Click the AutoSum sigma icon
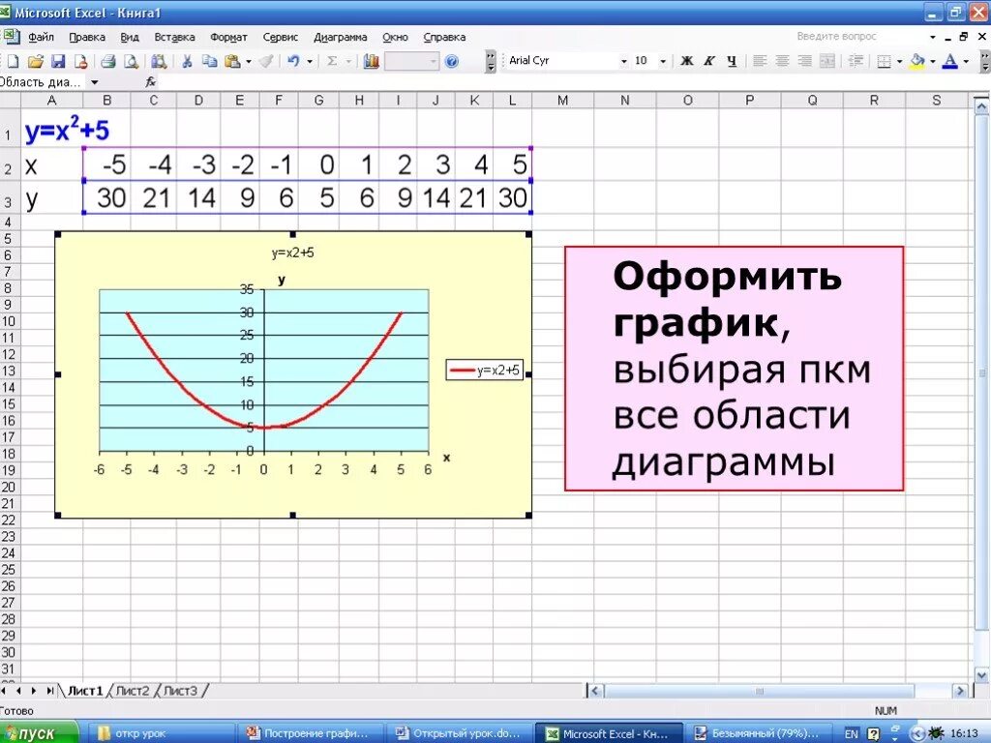This screenshot has width=991, height=743. (x=332, y=61)
